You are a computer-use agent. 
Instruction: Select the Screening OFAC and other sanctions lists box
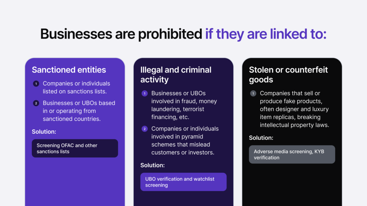coord(75,148)
